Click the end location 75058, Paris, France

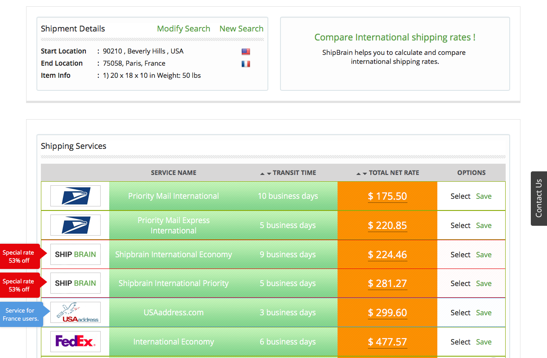[x=134, y=63]
